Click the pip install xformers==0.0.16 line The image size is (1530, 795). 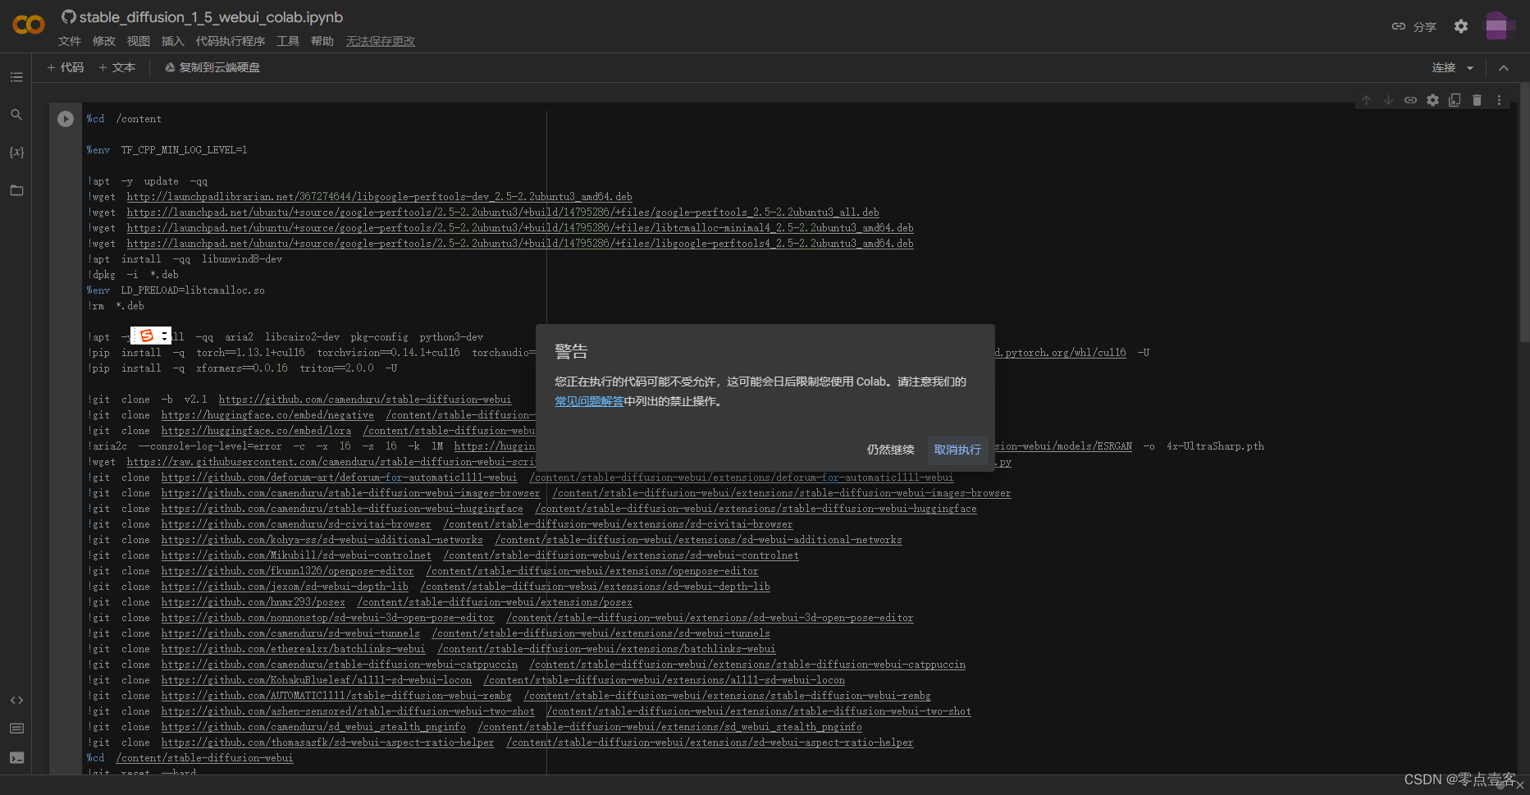point(242,368)
